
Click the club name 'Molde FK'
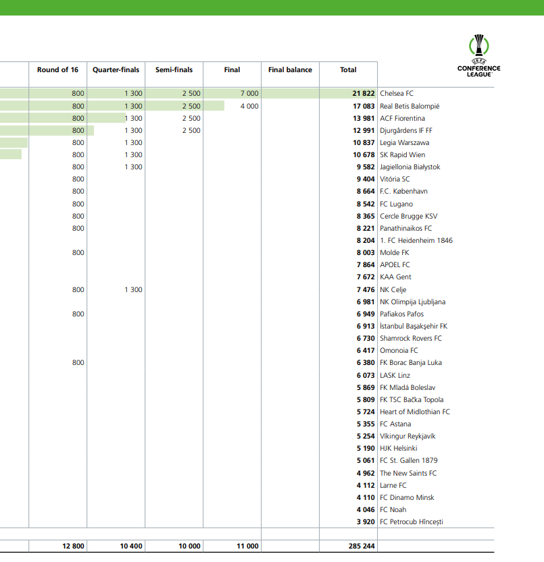tap(394, 253)
